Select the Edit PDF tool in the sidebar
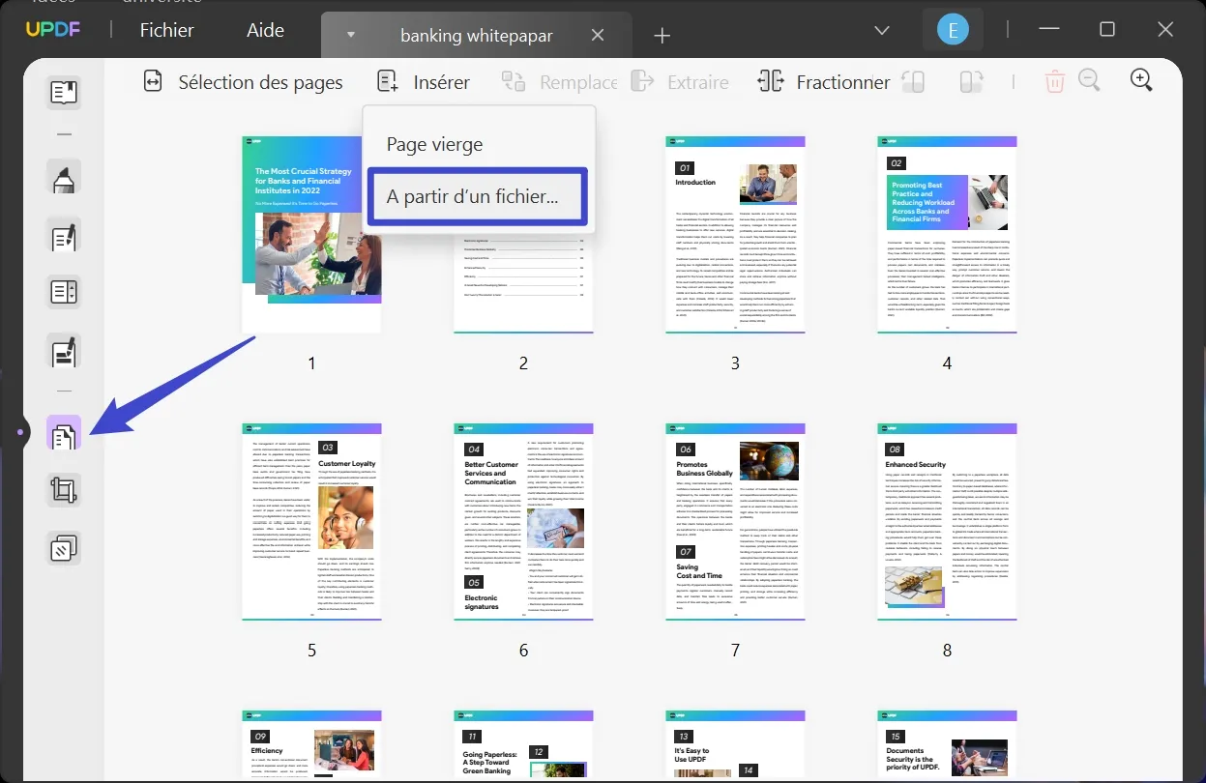The width and height of the screenshot is (1206, 783). pos(63,235)
